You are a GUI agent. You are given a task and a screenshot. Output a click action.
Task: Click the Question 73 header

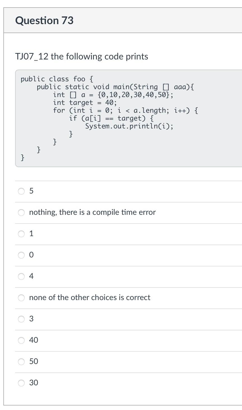(45, 20)
